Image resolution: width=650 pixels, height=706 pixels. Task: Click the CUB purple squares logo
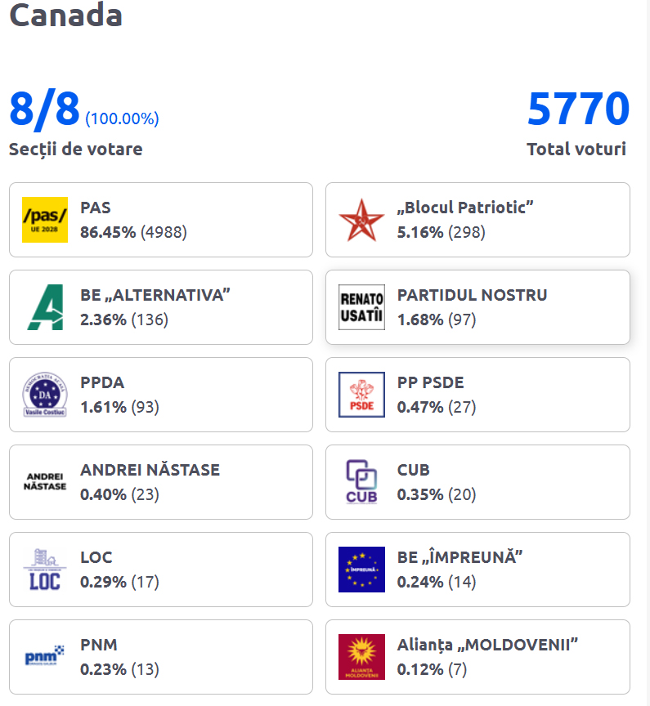(361, 482)
